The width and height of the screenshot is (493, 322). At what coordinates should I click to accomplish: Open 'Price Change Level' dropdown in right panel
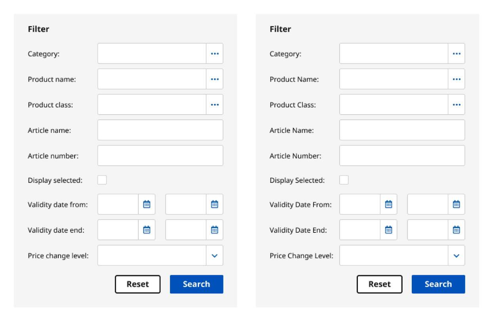pyautogui.click(x=456, y=256)
